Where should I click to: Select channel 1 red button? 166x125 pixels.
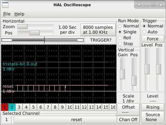click(5, 107)
